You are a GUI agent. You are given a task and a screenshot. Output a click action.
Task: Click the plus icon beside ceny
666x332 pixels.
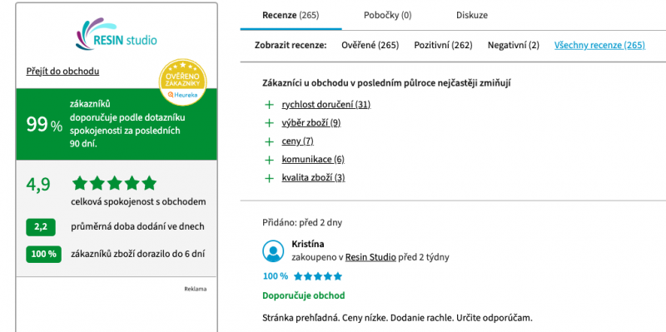(x=269, y=141)
